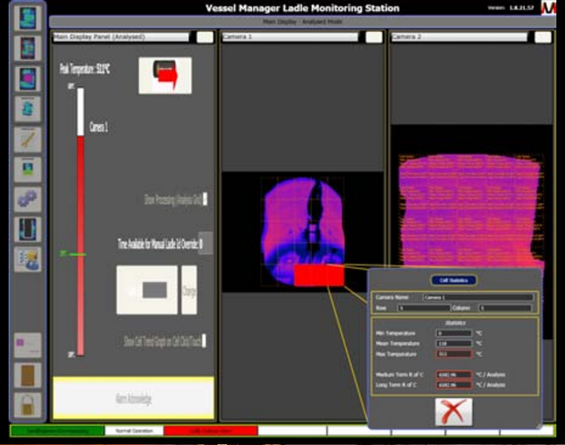Click the Alarm Acknowledge button
Image resolution: width=565 pixels, height=445 pixels.
tap(133, 396)
